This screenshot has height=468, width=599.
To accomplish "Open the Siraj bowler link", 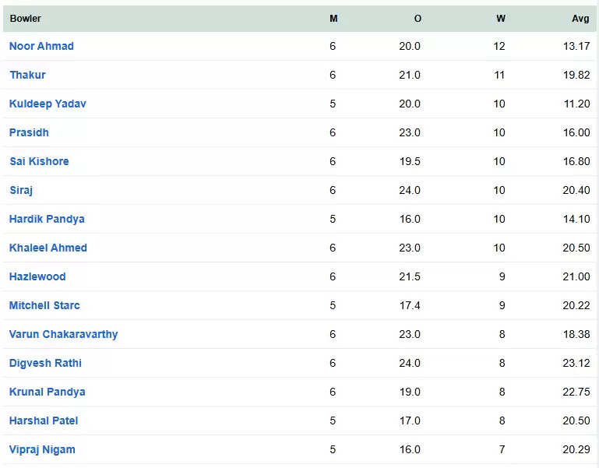I will (x=21, y=190).
